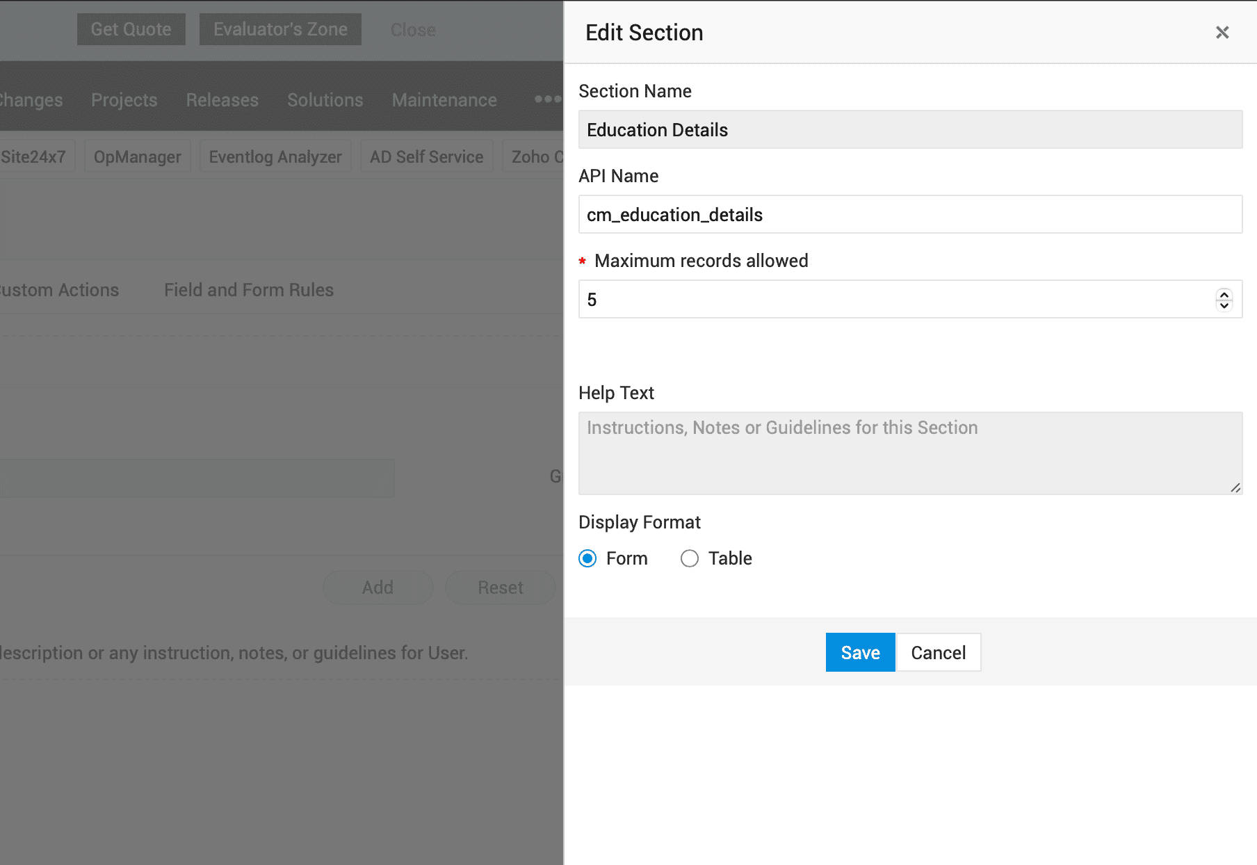This screenshot has width=1257, height=865.
Task: Click the Help Text textarea
Action: click(909, 453)
